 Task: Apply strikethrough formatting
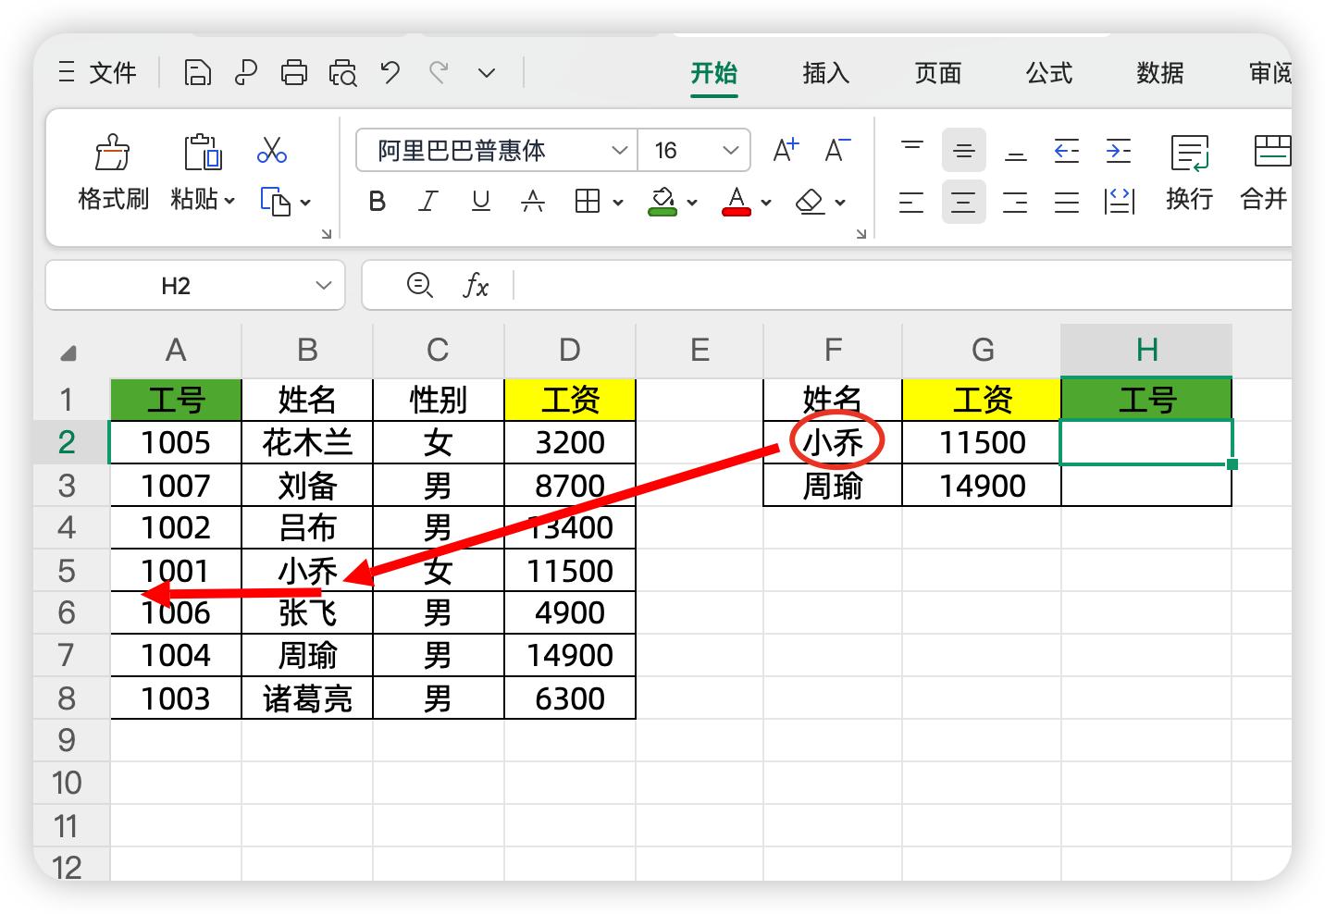[533, 201]
